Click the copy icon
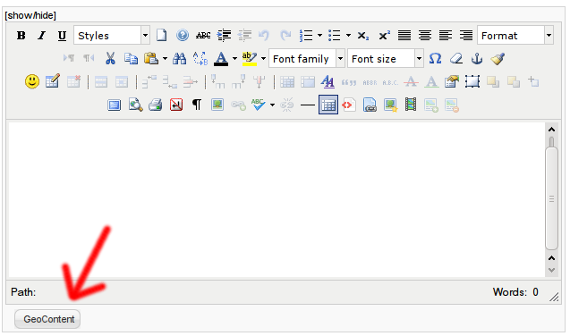This screenshot has height=336, width=570. tap(131, 58)
